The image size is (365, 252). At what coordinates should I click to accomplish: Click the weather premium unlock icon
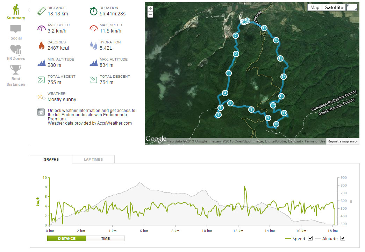(41, 112)
